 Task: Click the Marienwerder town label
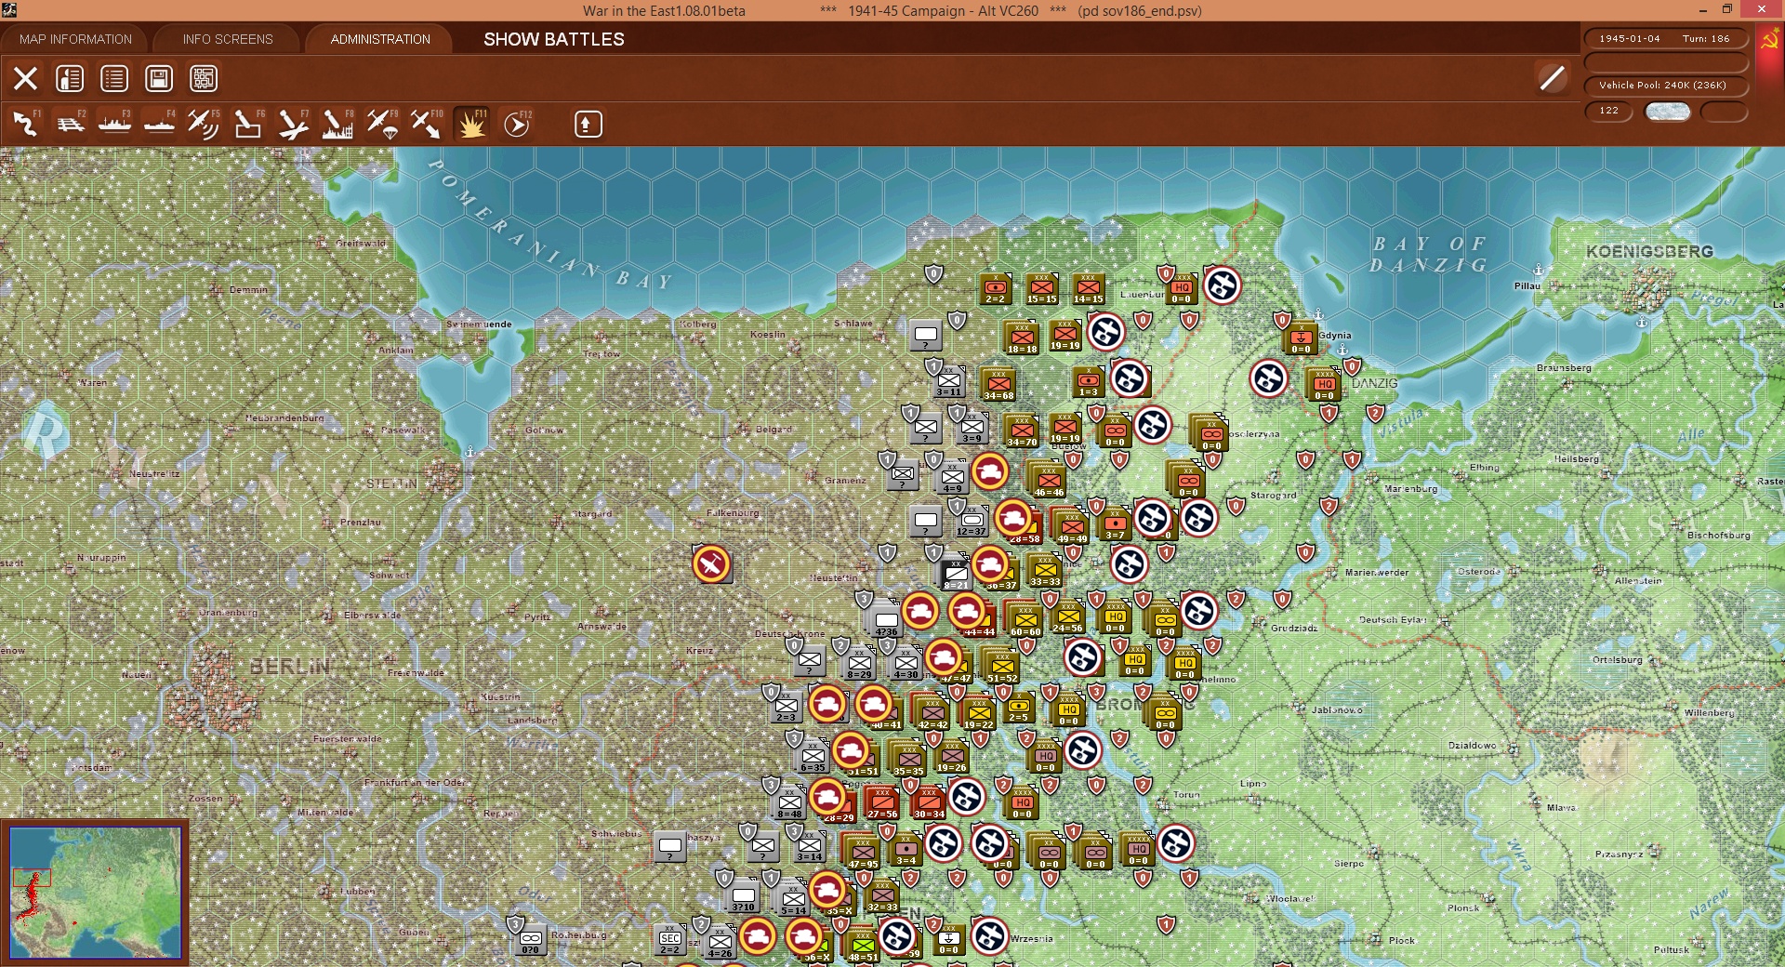tap(1377, 573)
